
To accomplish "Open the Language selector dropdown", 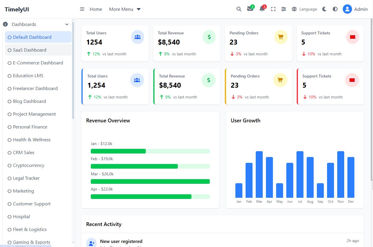I will pos(305,9).
